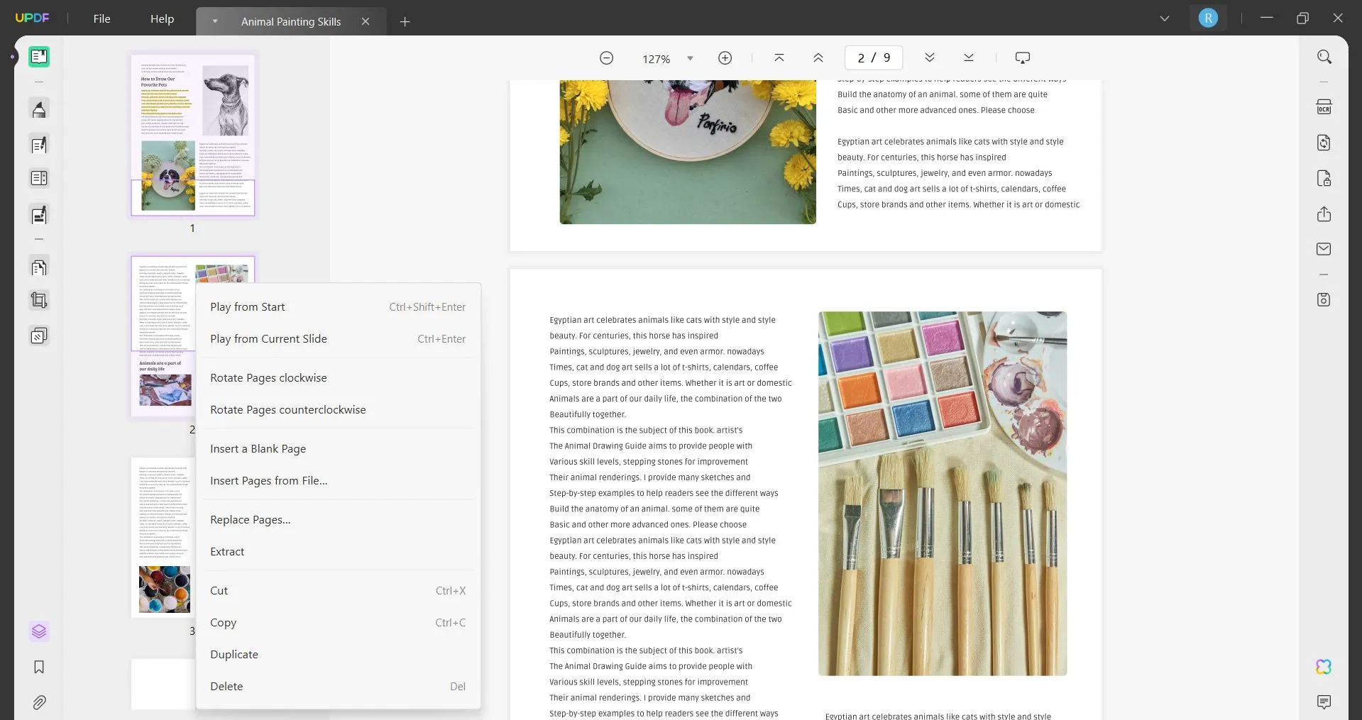This screenshot has height=720, width=1362.
Task: Run OCR text recognition
Action: [x=1324, y=107]
